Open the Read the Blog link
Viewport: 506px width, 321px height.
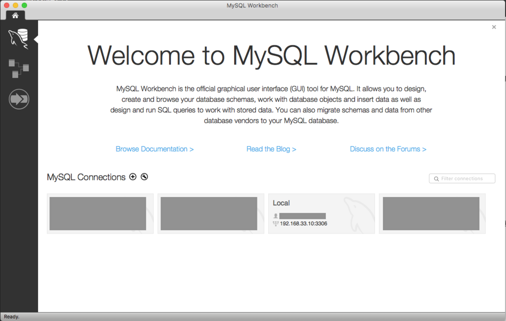click(271, 149)
